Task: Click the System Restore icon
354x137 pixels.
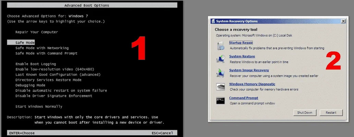Action: 220,59
